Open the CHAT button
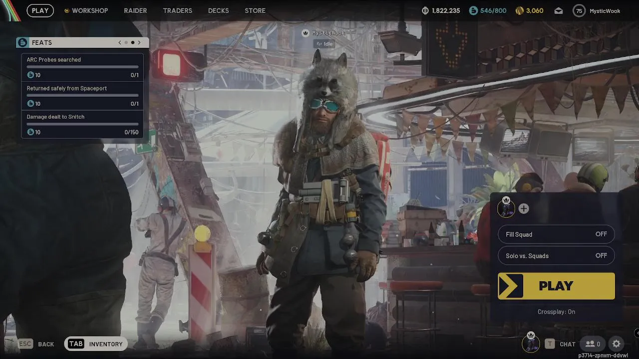 pos(560,344)
